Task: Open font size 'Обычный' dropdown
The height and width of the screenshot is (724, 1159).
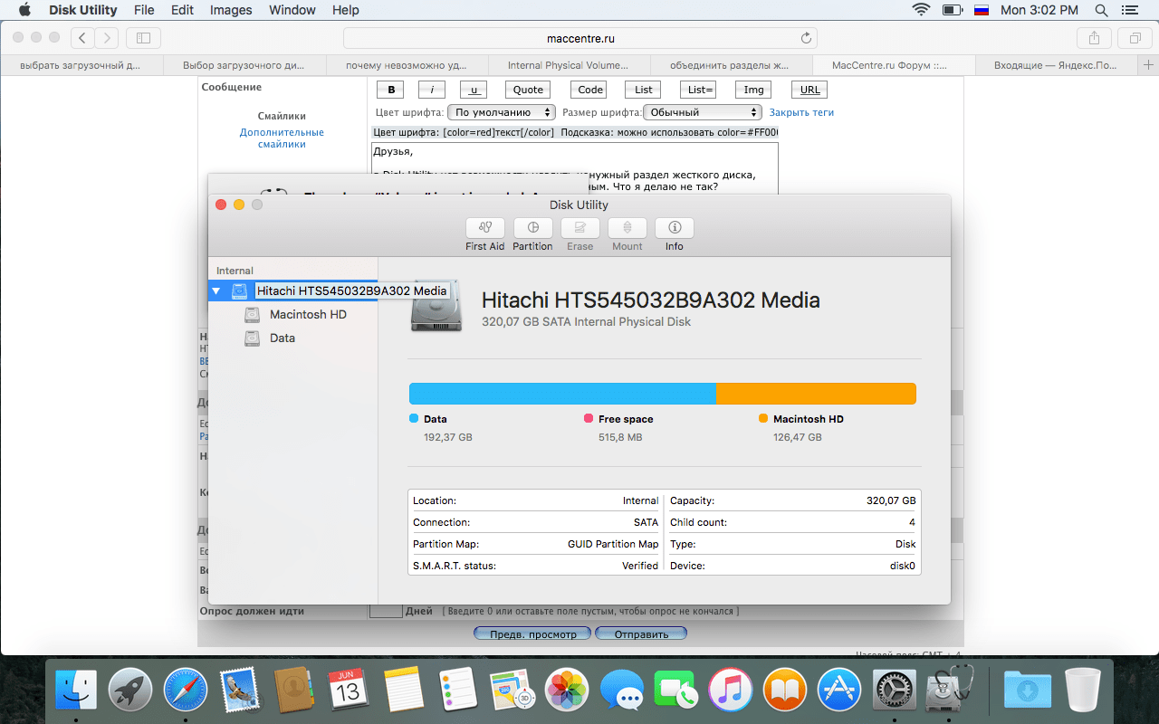Action: 703,112
